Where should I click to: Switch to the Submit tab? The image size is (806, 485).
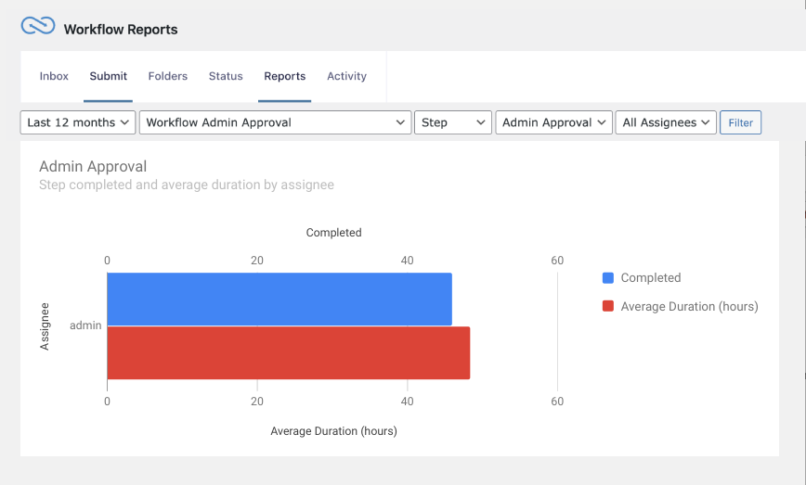[109, 76]
